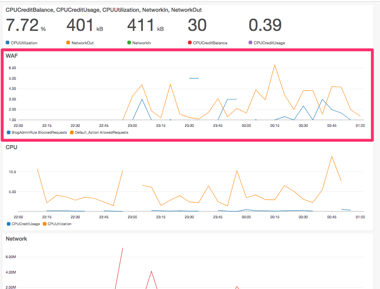The width and height of the screenshot is (380, 289).
Task: Select the 7.72 % CPUUtilization value
Action: click(26, 25)
